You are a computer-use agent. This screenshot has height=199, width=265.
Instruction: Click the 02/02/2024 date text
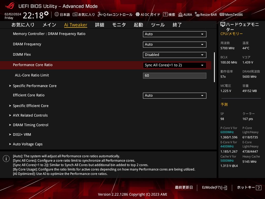click(13, 14)
